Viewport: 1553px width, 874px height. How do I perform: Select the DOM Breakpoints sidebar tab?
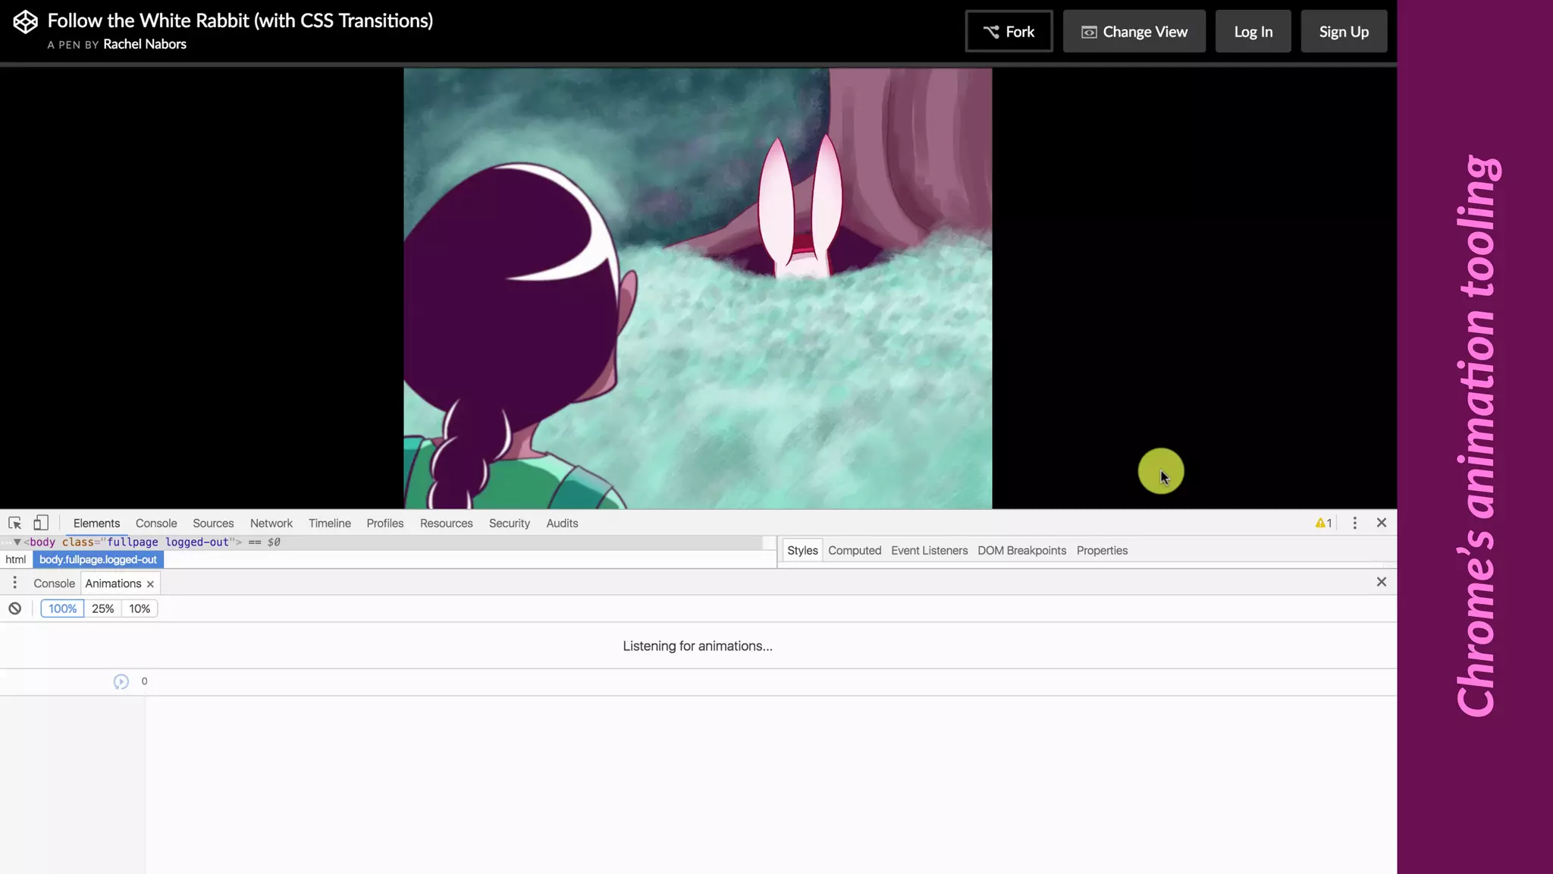click(x=1021, y=551)
